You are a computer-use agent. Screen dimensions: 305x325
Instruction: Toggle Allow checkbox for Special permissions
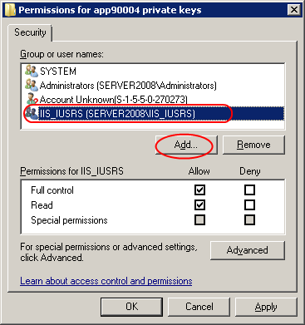[x=199, y=220]
